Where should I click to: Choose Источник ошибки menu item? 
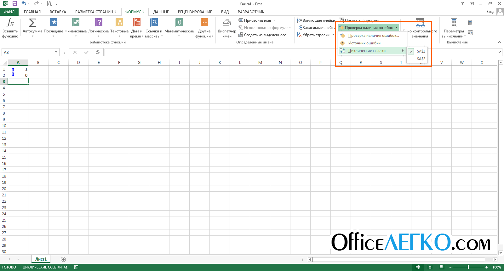(x=364, y=43)
